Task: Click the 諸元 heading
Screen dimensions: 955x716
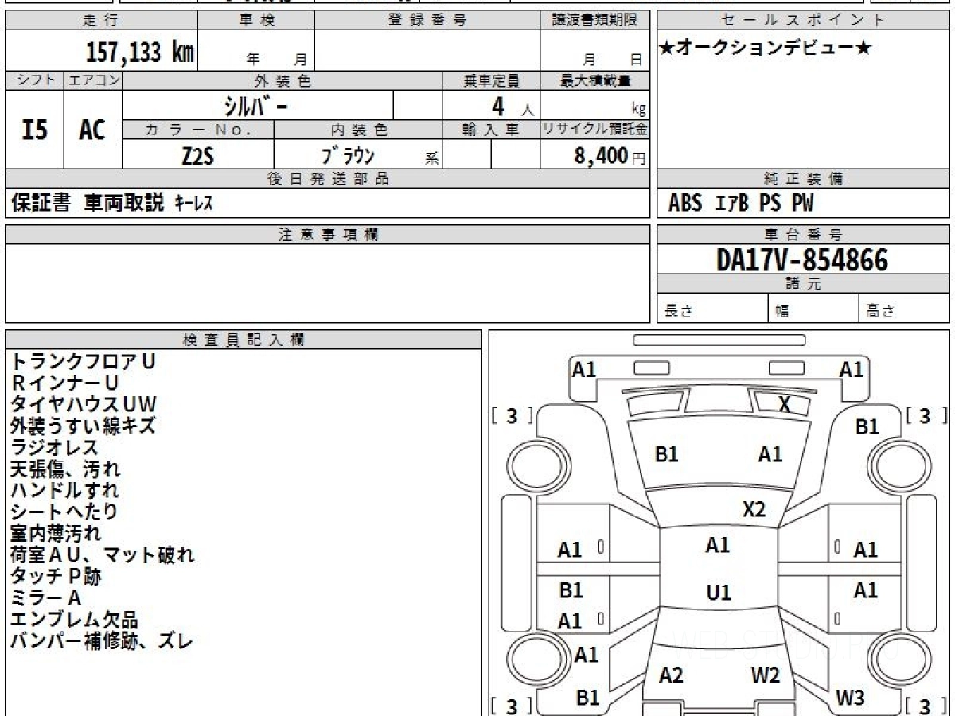Action: [x=803, y=284]
